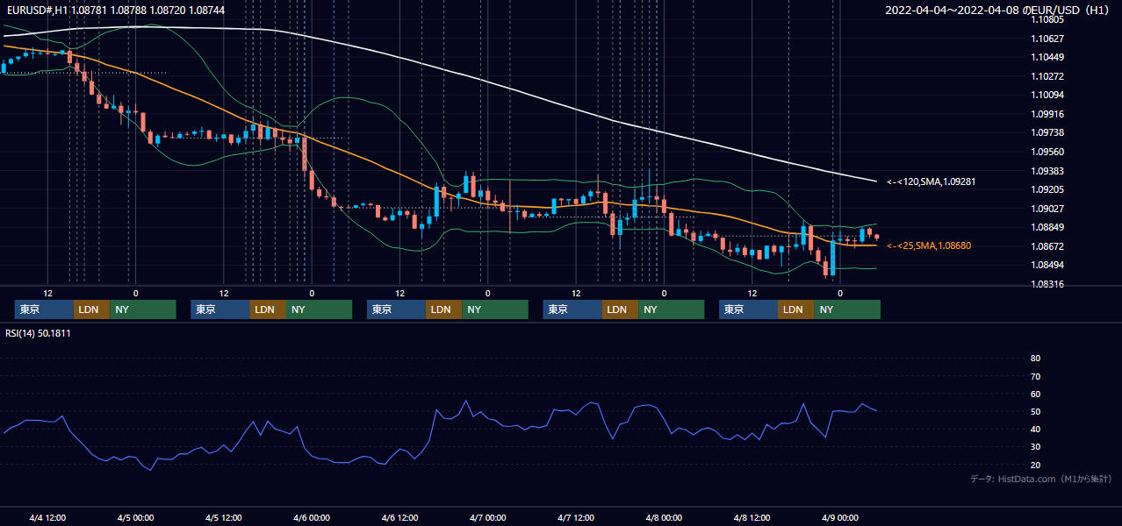Click RSI scale level 60
Viewport: 1122px width, 526px height.
(1035, 394)
